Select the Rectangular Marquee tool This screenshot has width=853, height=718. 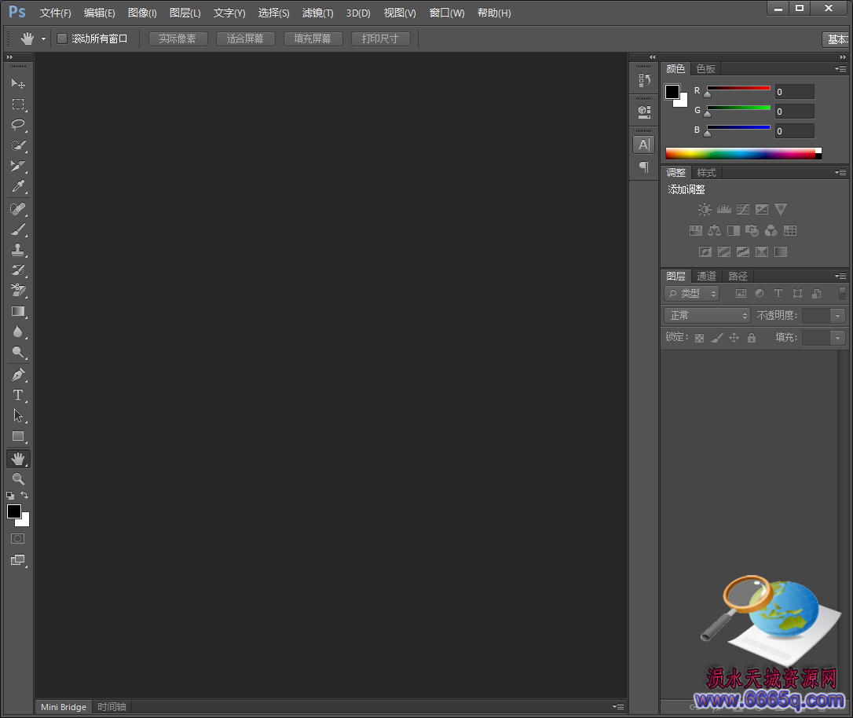[18, 104]
